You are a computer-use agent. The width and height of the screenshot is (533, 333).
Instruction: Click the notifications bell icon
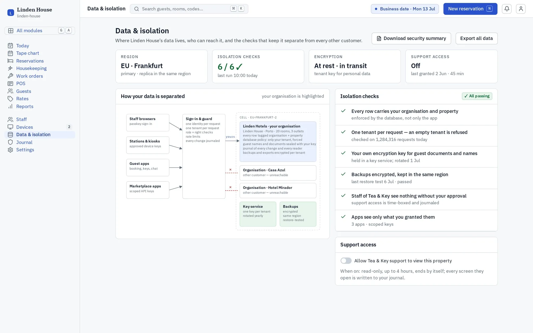point(507,9)
